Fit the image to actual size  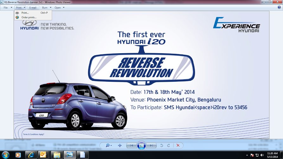[120, 145]
